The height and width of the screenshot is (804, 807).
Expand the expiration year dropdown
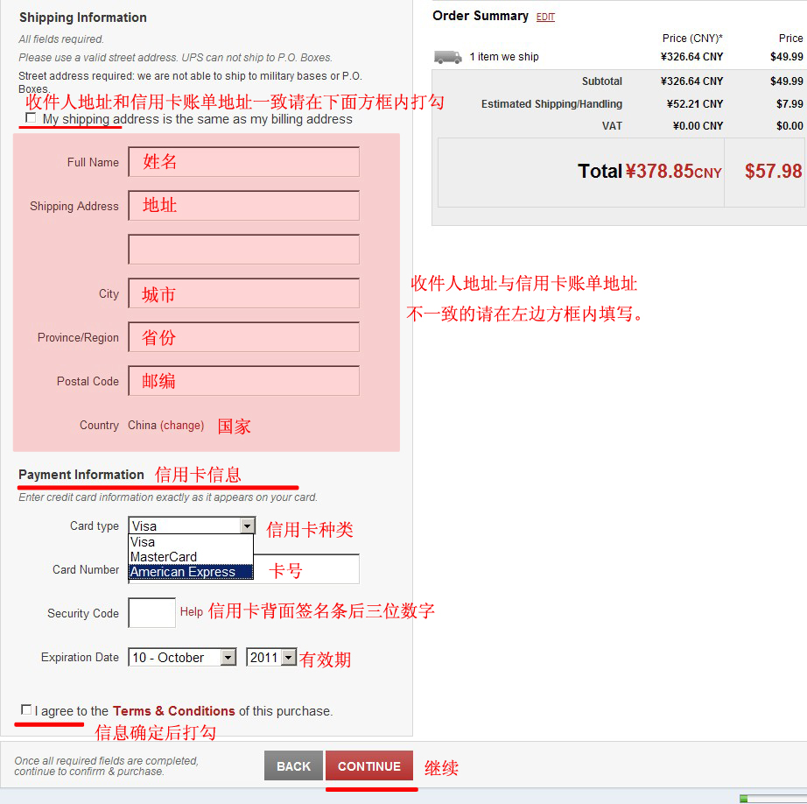click(289, 657)
